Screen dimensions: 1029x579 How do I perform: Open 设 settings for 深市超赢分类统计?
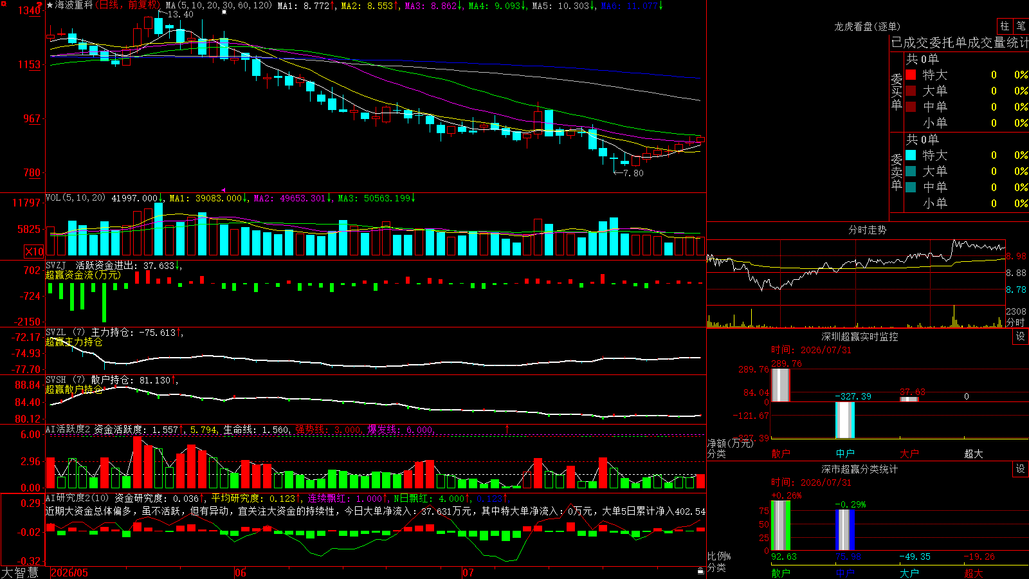tap(1021, 469)
